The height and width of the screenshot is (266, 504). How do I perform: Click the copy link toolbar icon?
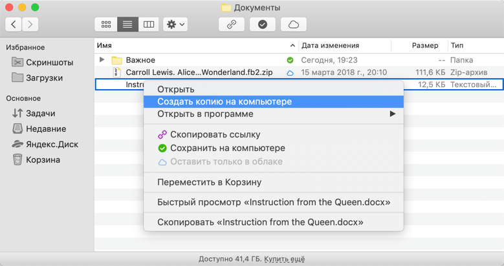pyautogui.click(x=231, y=25)
